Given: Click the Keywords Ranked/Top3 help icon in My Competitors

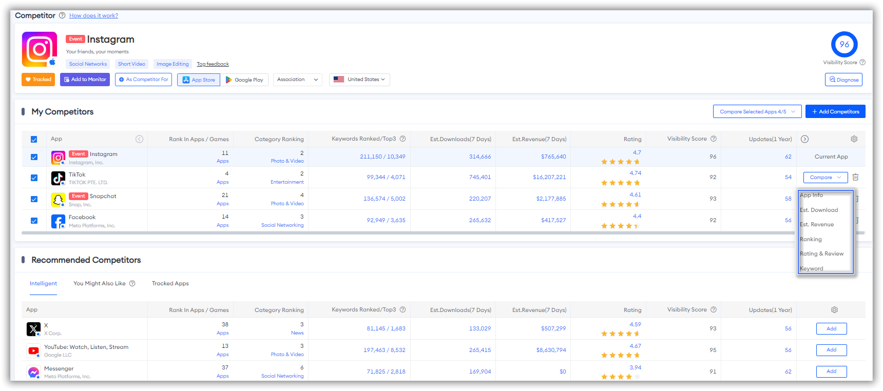Looking at the screenshot, I should (x=403, y=139).
